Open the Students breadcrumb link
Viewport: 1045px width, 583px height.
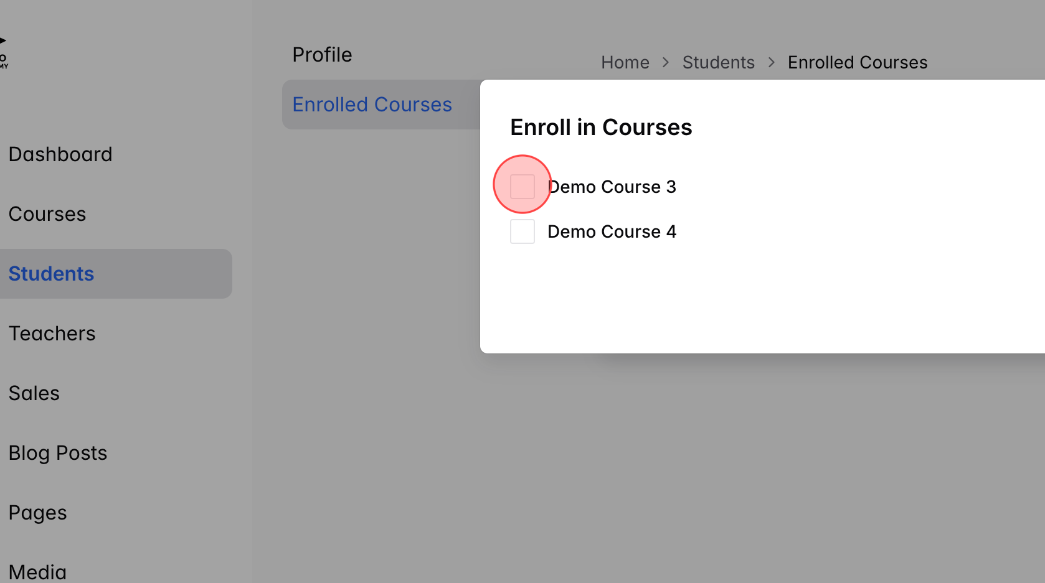(x=719, y=62)
